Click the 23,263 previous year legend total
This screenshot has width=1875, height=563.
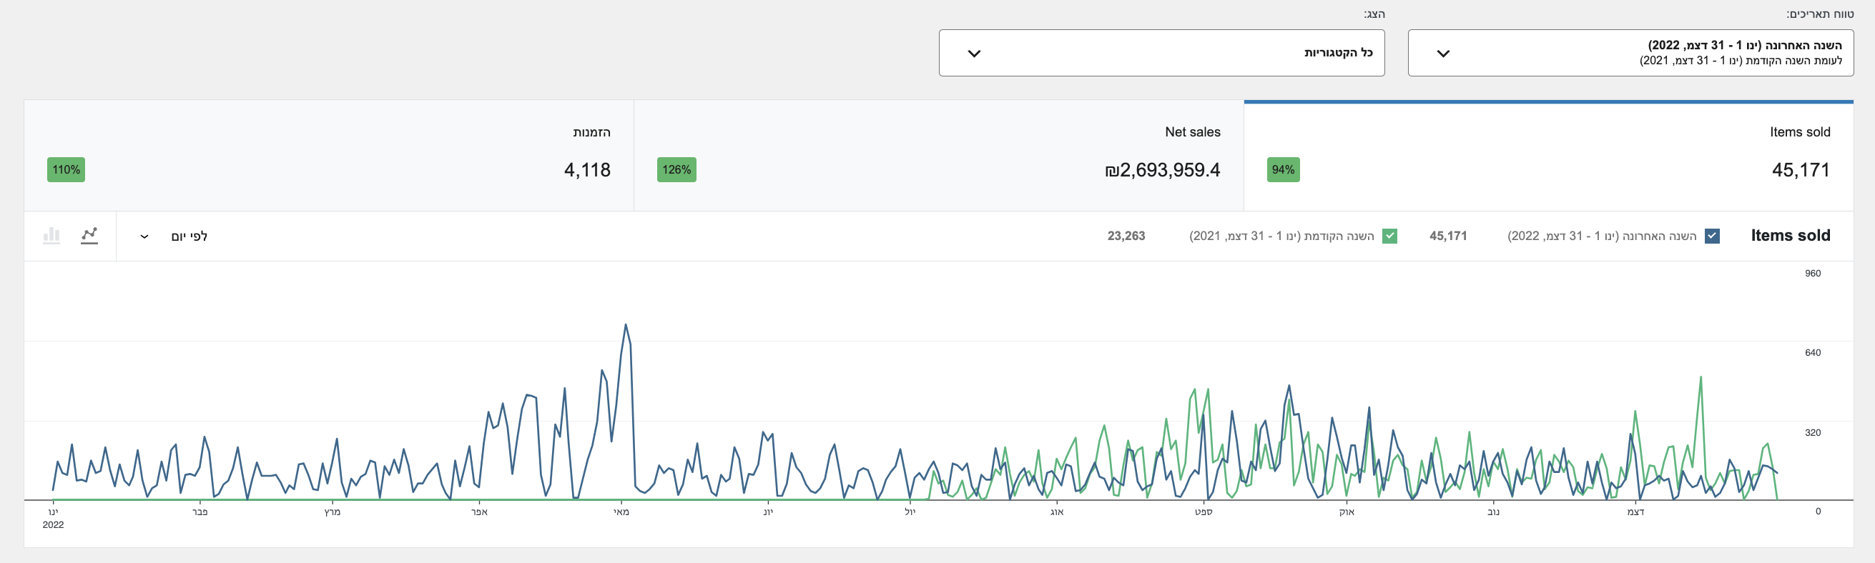1126,236
